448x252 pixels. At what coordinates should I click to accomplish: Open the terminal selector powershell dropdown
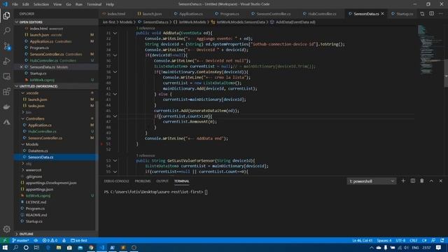coord(371,181)
